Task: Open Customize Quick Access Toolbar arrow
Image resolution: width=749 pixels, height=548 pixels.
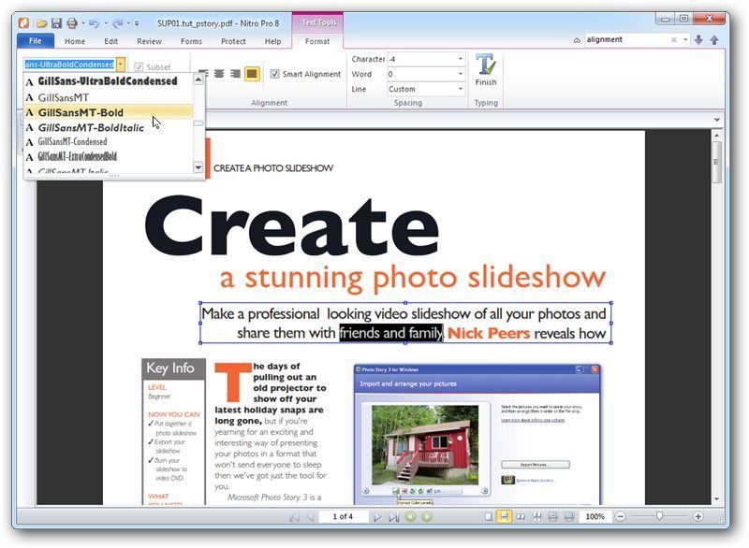Action: [x=137, y=22]
